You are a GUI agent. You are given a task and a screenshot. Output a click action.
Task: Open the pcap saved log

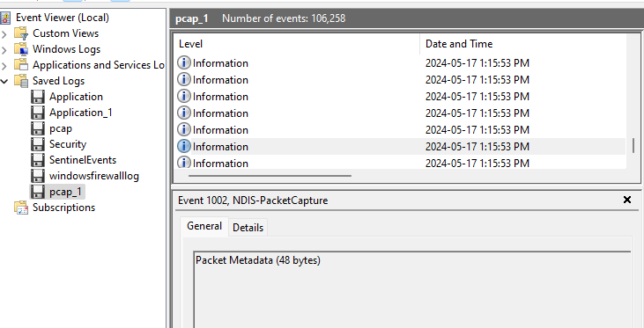(61, 128)
